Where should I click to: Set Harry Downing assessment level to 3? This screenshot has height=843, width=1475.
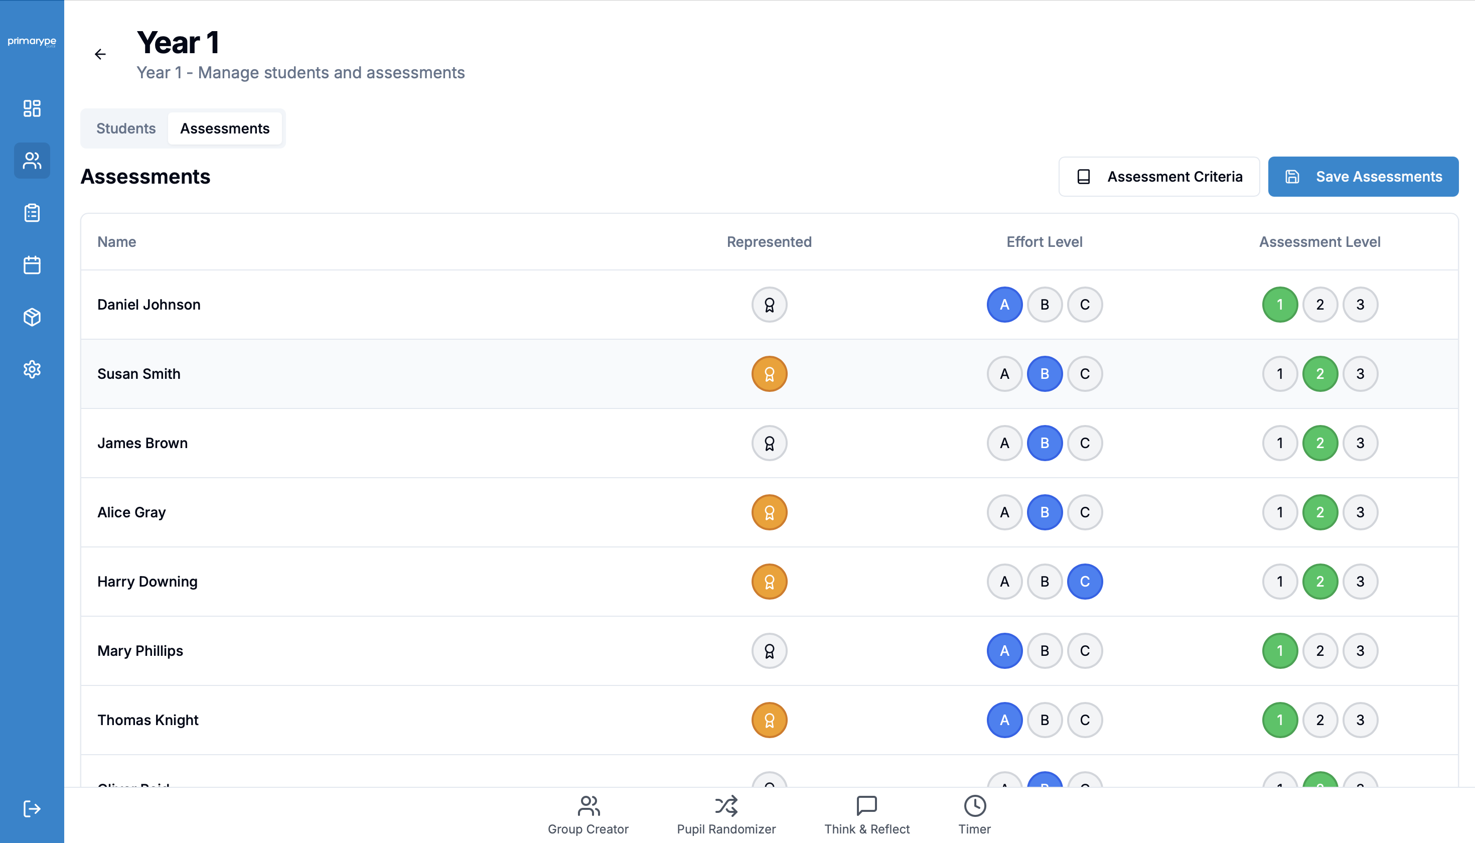1361,581
